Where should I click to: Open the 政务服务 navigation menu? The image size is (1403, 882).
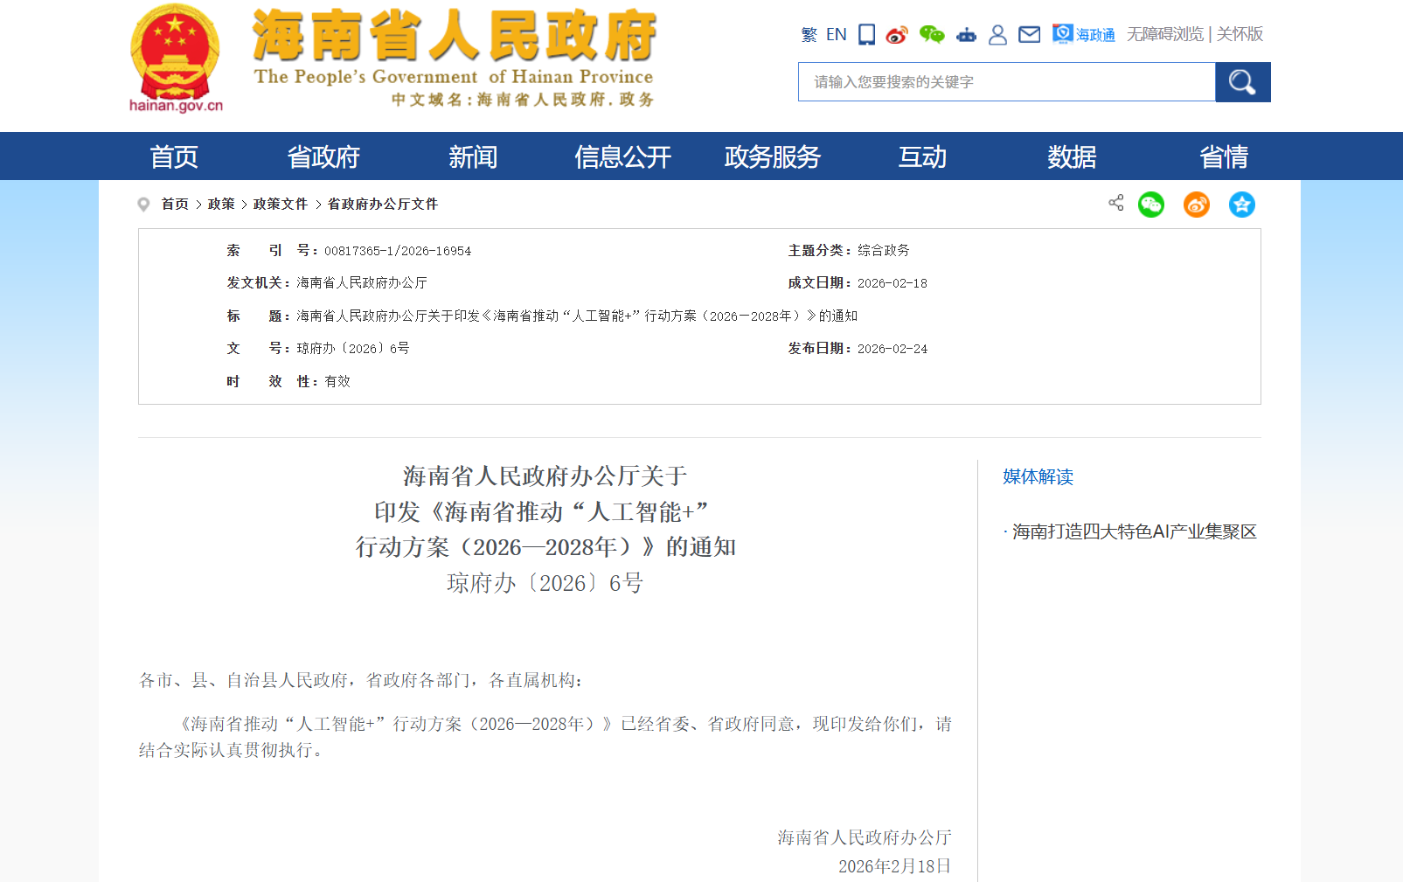771,156
